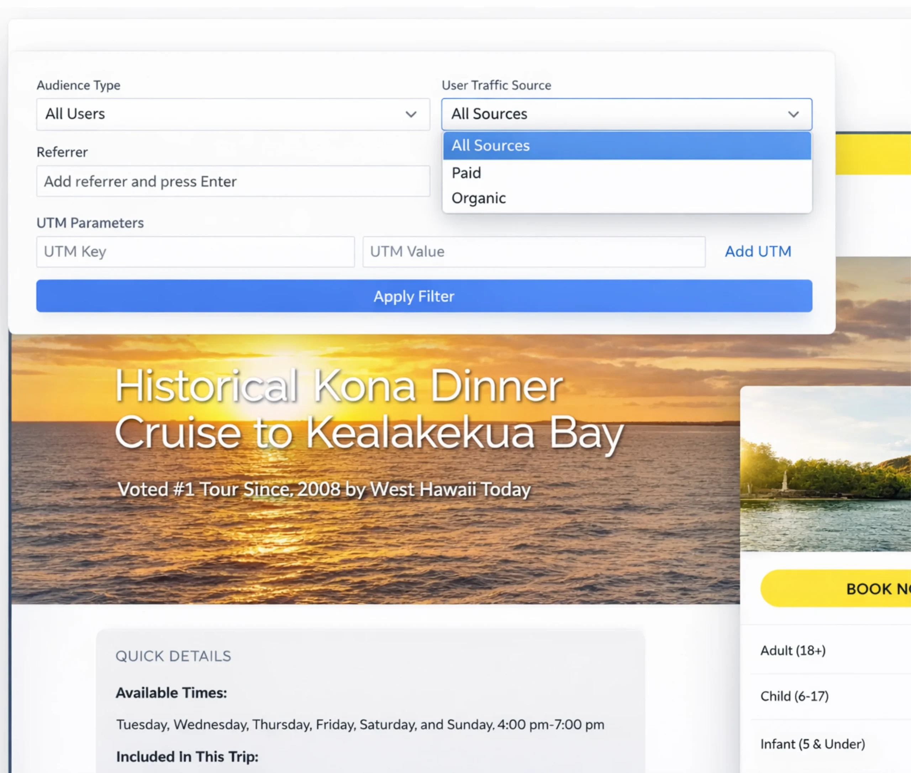This screenshot has width=911, height=773.
Task: Collapse the User Traffic Source dropdown
Action: [613, 114]
